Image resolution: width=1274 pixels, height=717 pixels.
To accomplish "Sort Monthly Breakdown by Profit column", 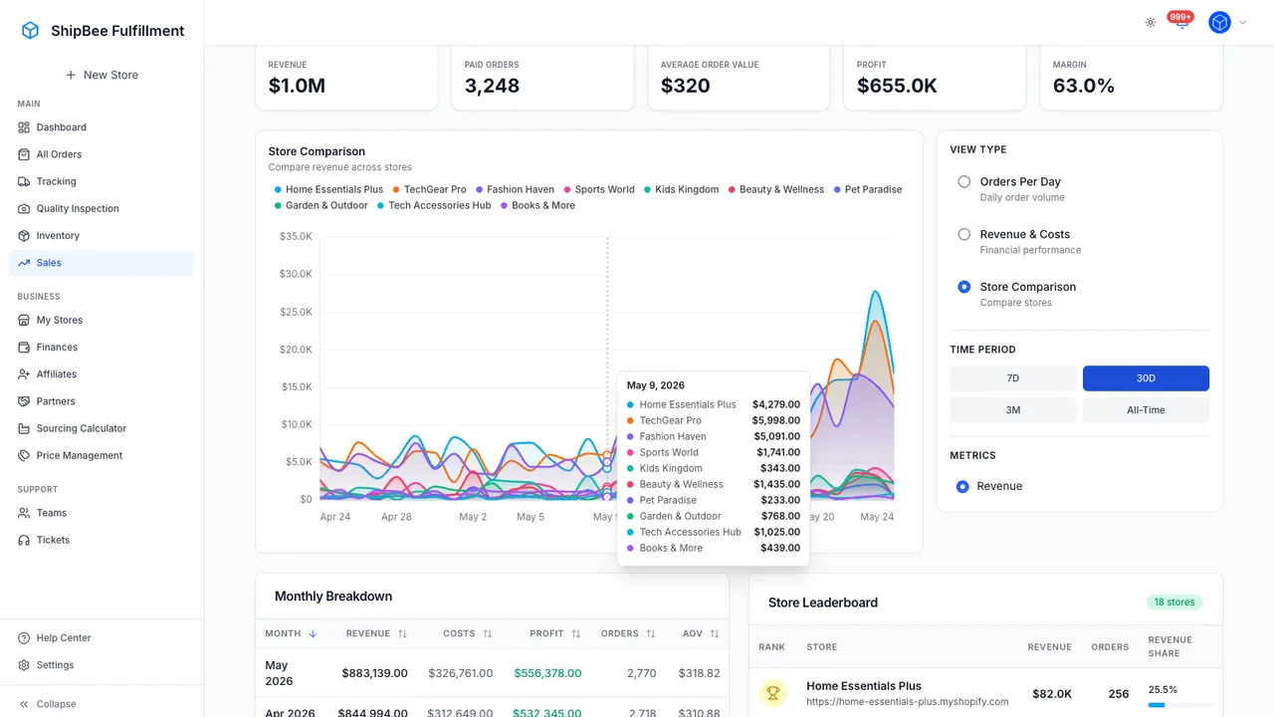I will click(555, 633).
